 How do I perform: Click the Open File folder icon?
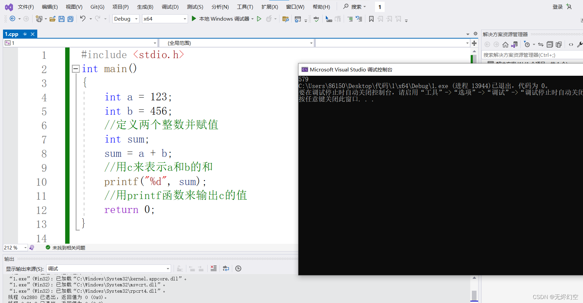tap(52, 19)
